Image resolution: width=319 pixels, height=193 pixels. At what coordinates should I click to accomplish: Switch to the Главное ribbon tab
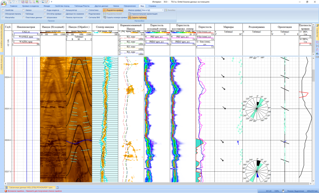click(13, 6)
